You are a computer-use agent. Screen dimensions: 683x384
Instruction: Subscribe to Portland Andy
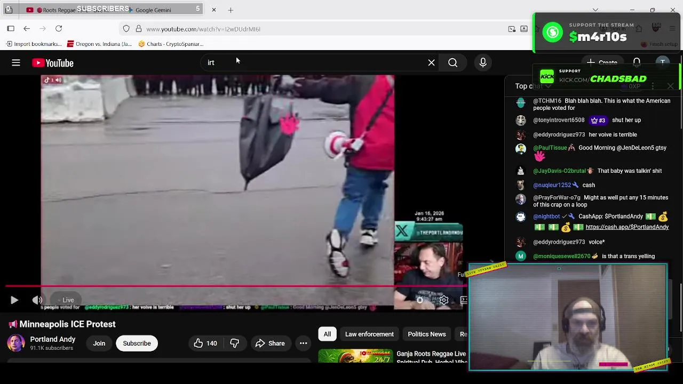point(137,343)
